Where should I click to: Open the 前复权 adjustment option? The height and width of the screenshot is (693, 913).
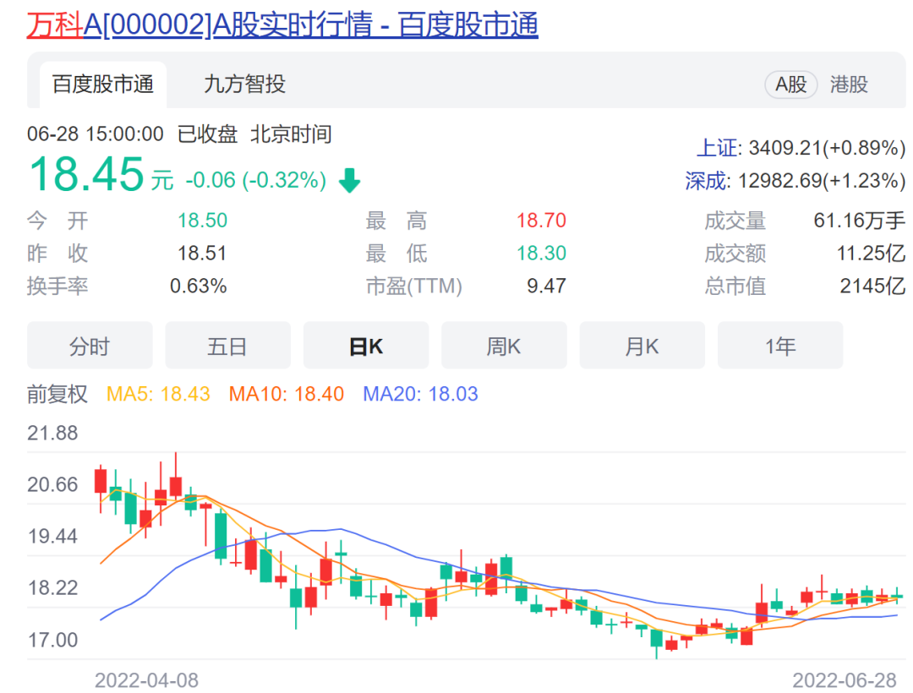coord(57,394)
